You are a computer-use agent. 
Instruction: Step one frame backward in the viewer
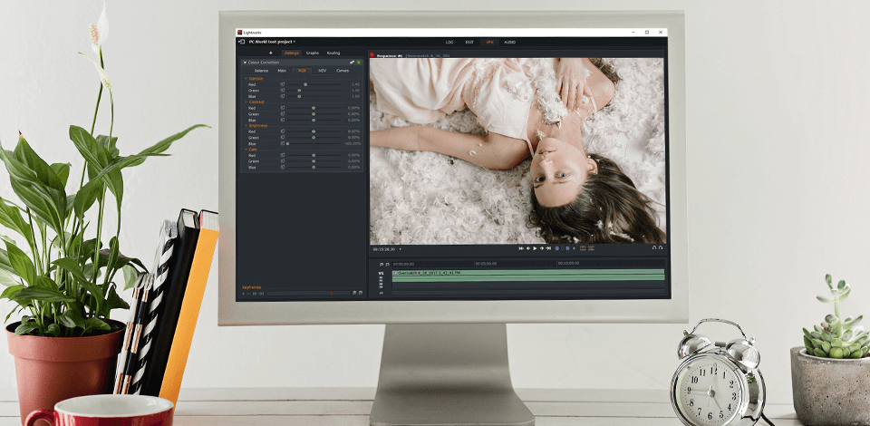[528, 248]
